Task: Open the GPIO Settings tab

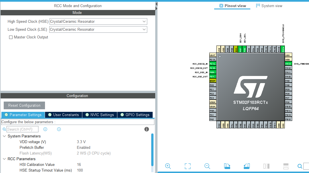Action: point(135,115)
